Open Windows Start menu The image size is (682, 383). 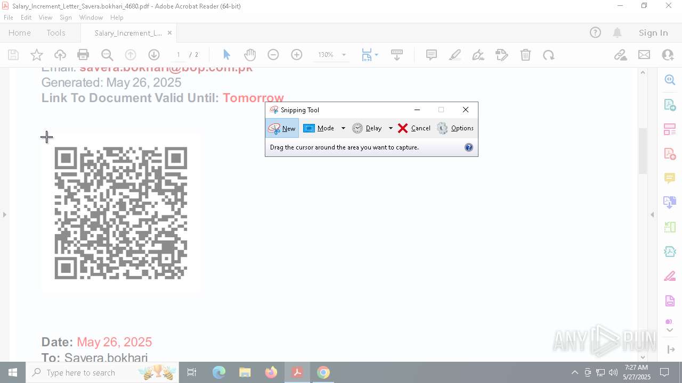13,372
